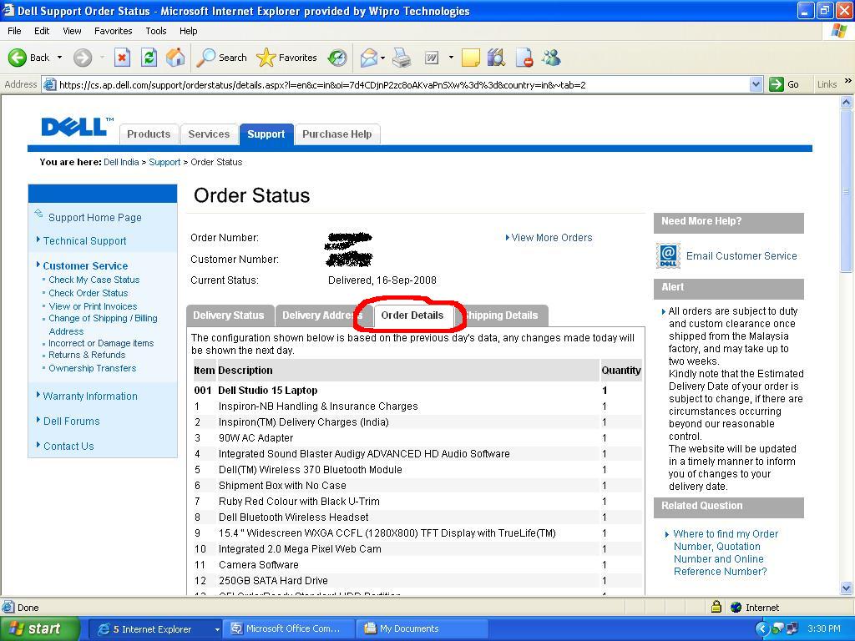
Task: Go to the Home page via house icon
Action: tap(175, 58)
